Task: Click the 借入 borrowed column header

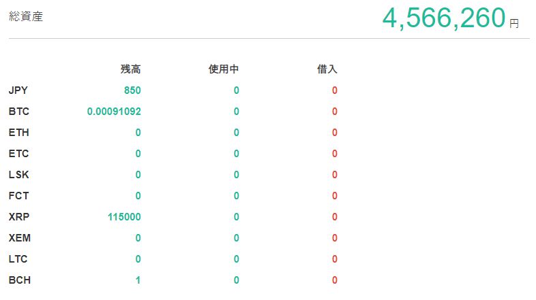Action: point(327,69)
